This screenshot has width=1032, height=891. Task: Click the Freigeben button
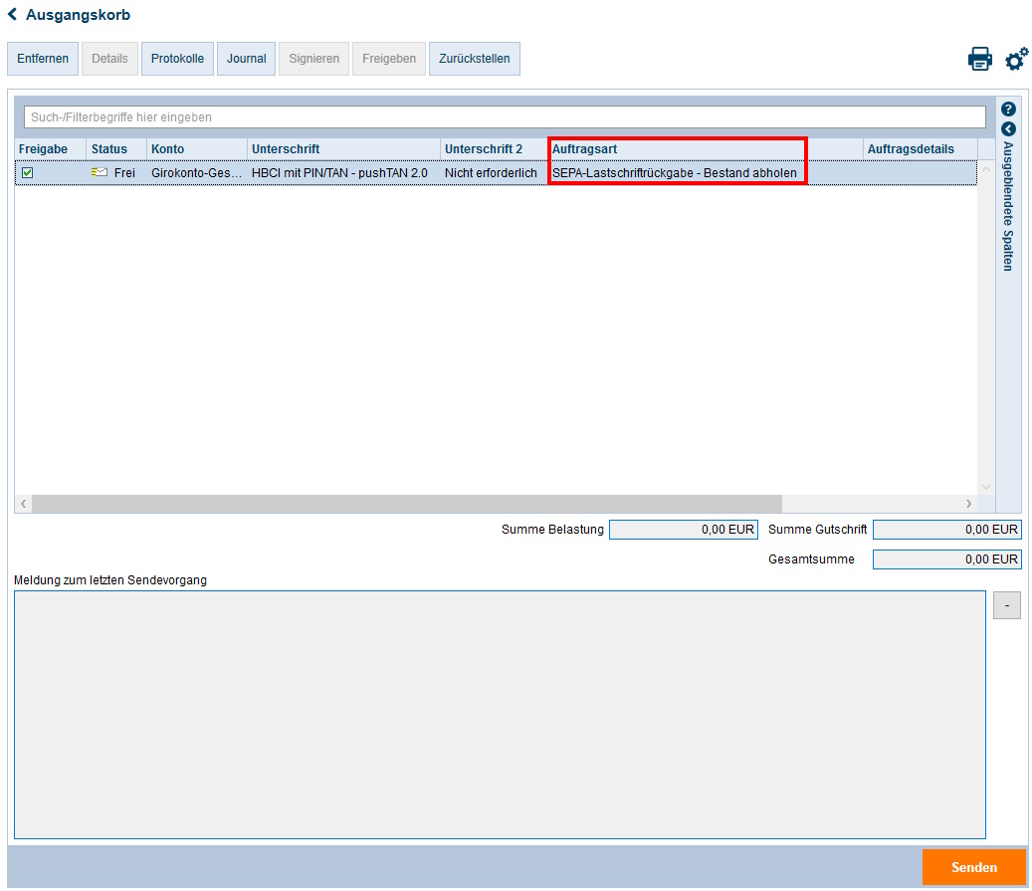click(x=389, y=59)
